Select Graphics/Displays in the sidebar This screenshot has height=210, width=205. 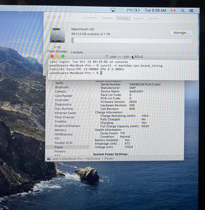coord(67,126)
